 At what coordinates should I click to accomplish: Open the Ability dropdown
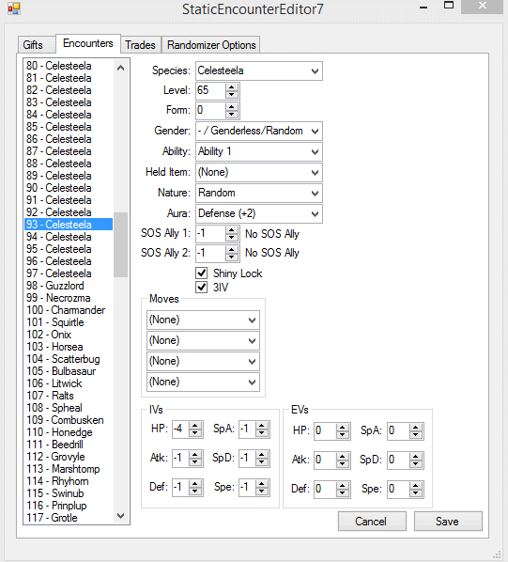point(259,151)
